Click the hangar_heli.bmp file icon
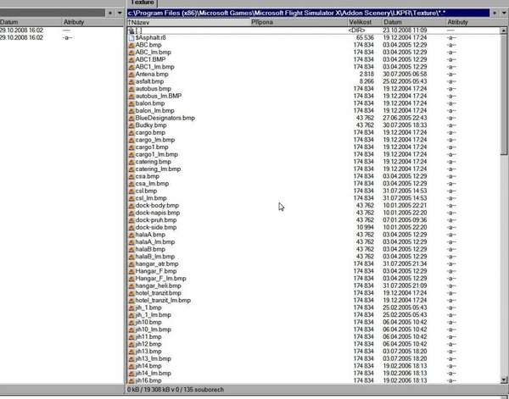Screen dimensions: 509x399 click(x=130, y=285)
